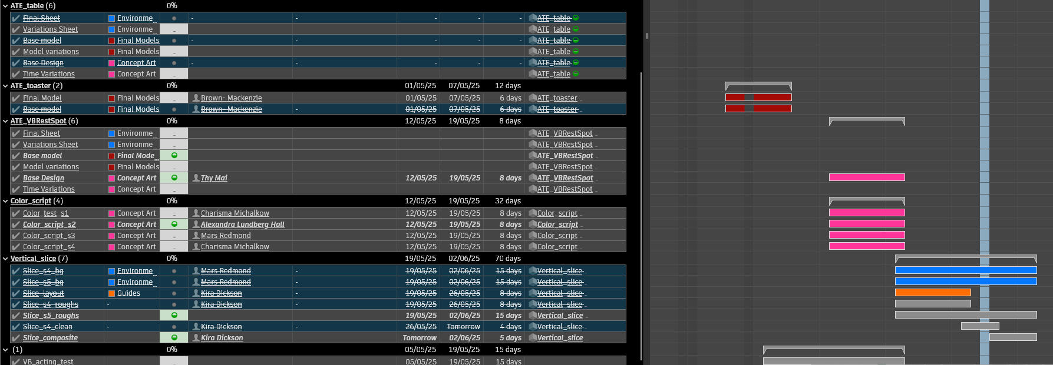The height and width of the screenshot is (365, 1053).
Task: Click the task list vertical scrollbar
Action: (641, 215)
